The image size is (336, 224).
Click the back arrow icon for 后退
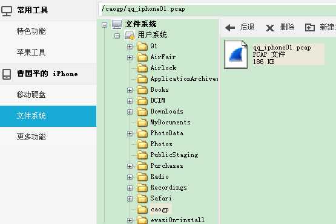(230, 28)
